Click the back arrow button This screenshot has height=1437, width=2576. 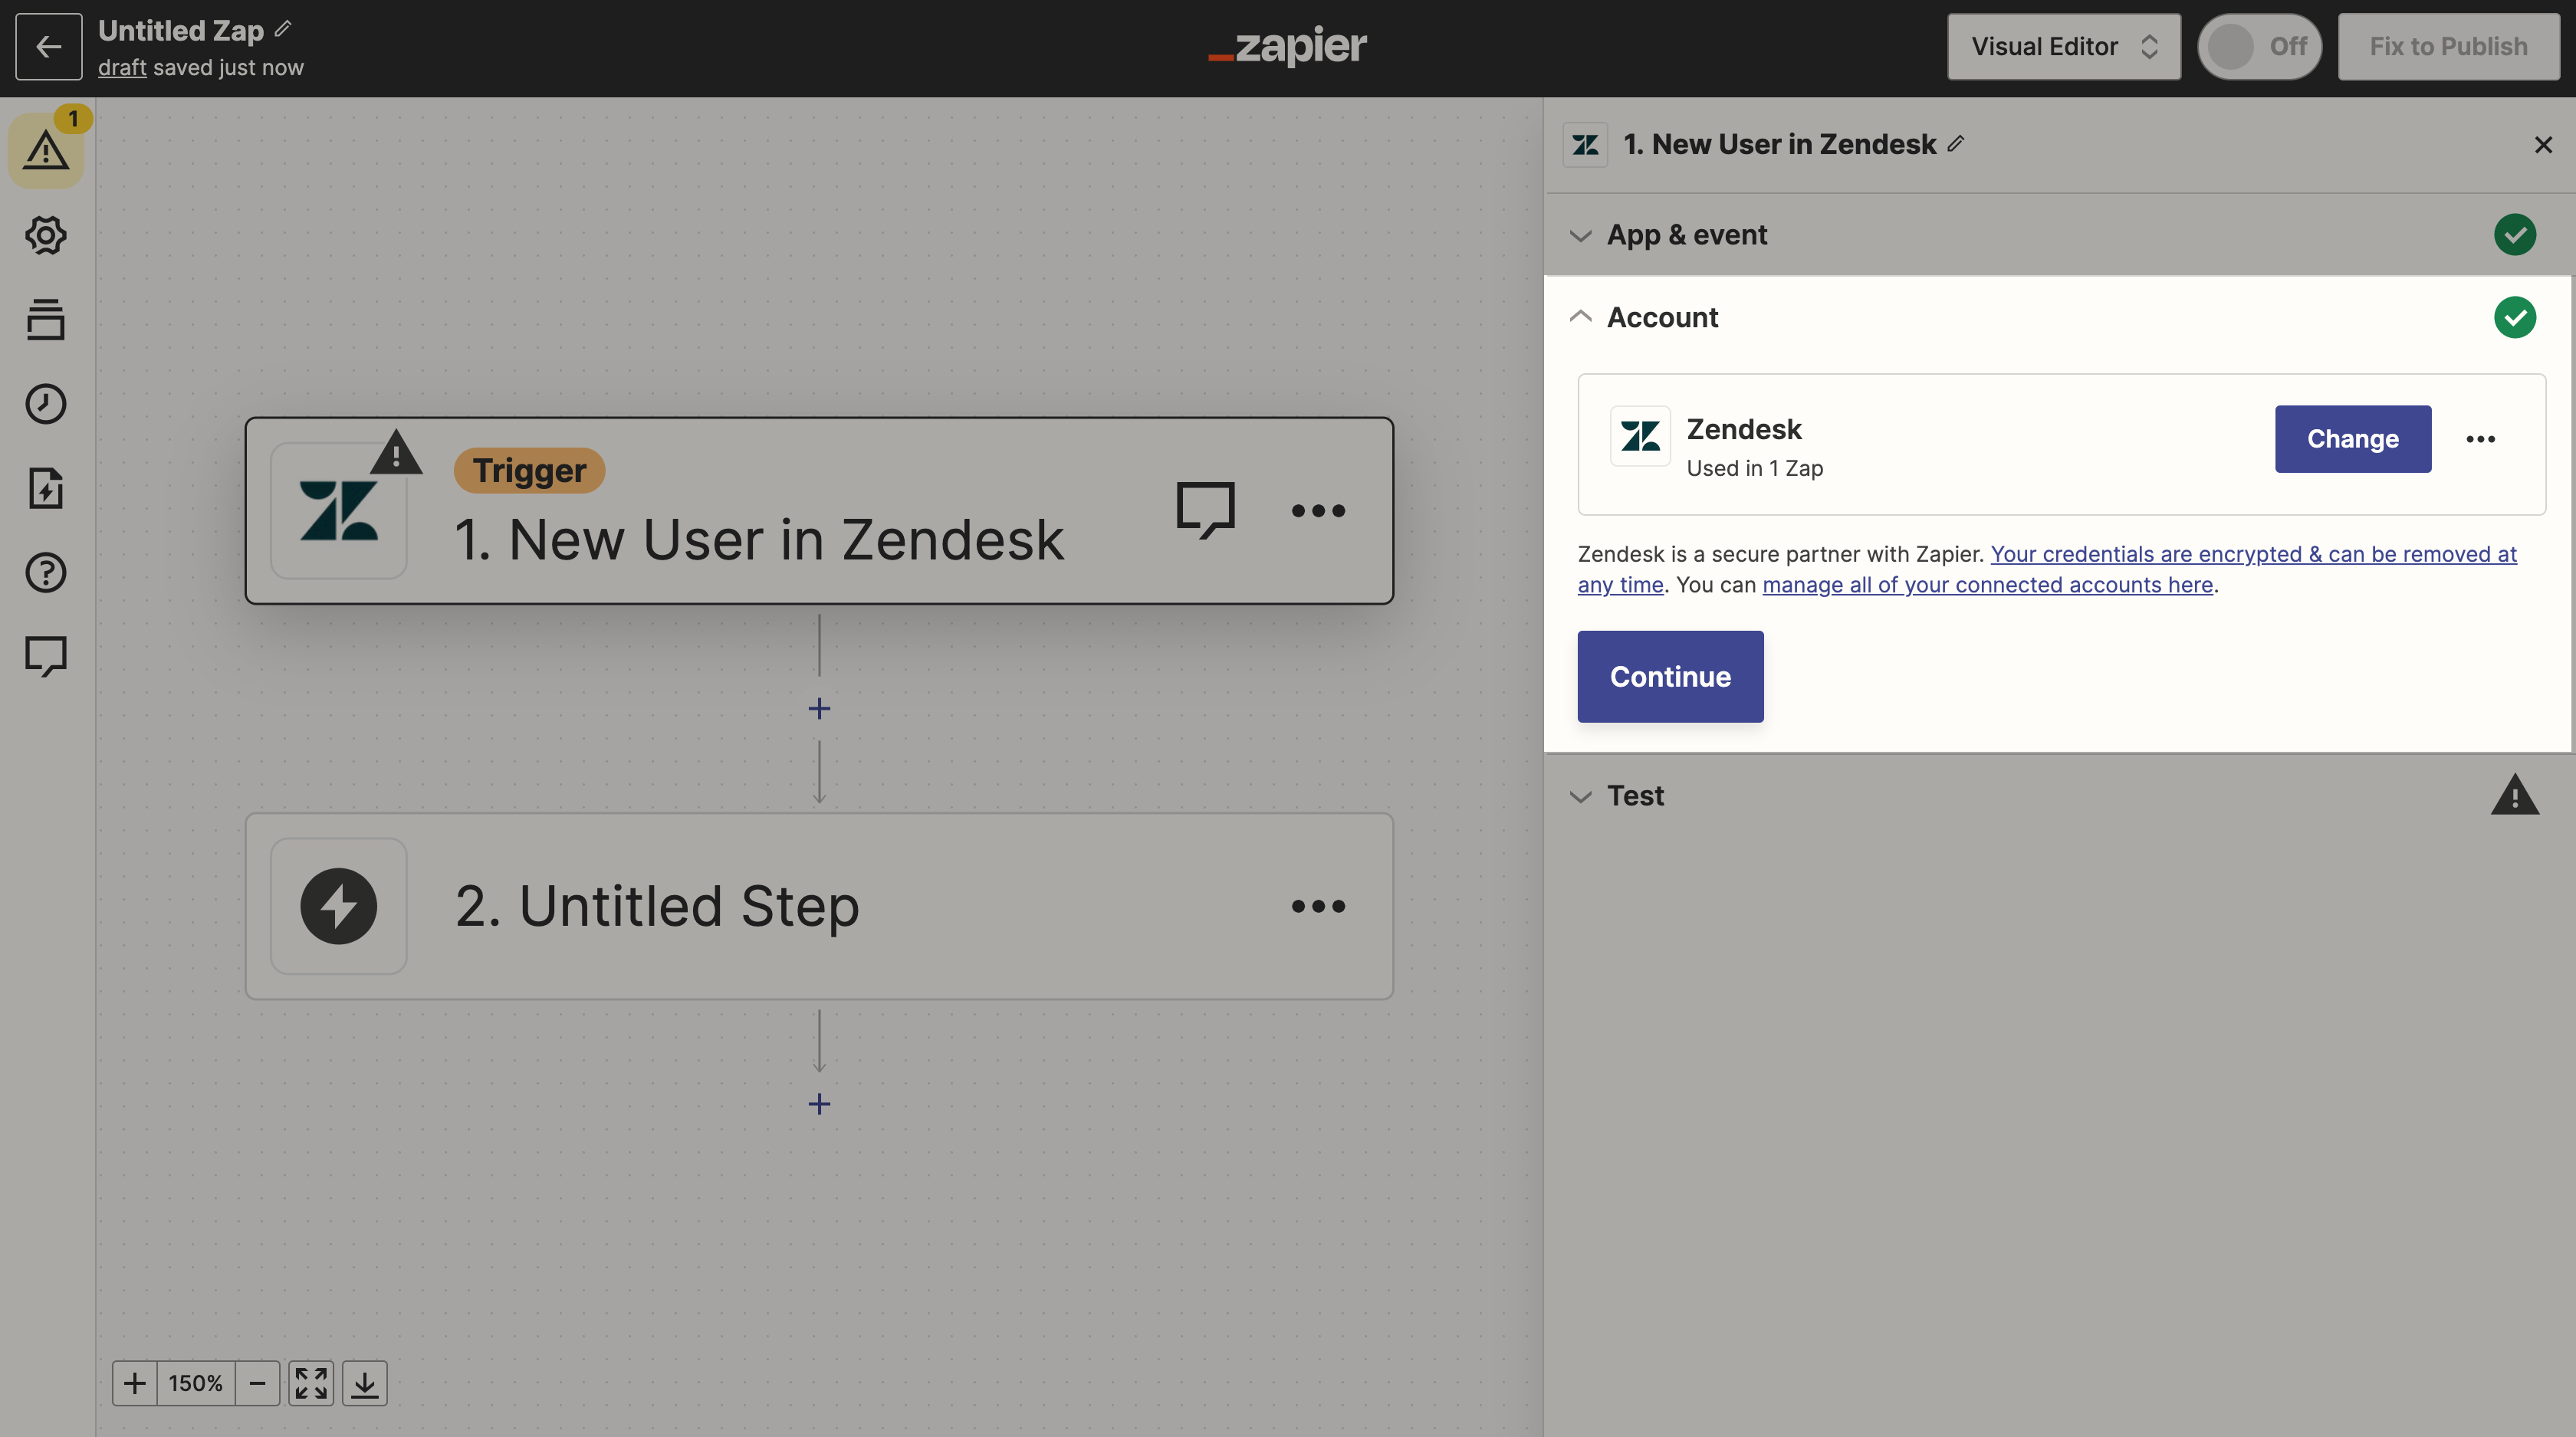[48, 46]
